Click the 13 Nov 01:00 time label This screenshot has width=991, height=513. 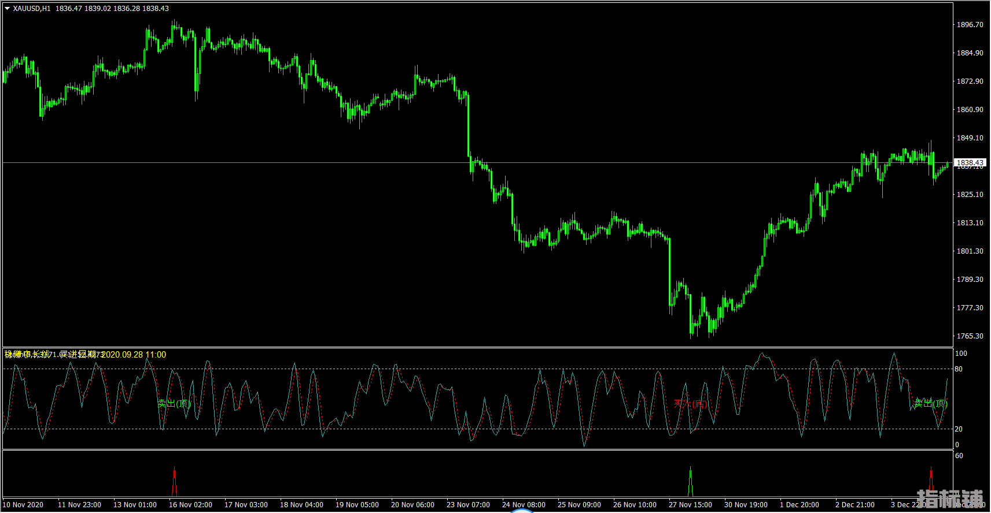click(135, 505)
